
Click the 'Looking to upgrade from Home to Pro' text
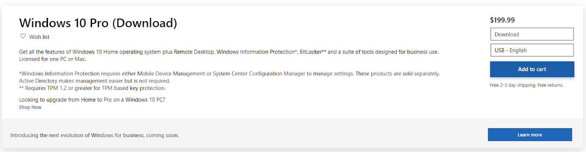pos(92,100)
